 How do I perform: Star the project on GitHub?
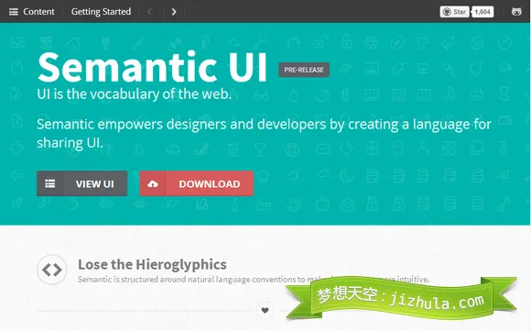[454, 12]
